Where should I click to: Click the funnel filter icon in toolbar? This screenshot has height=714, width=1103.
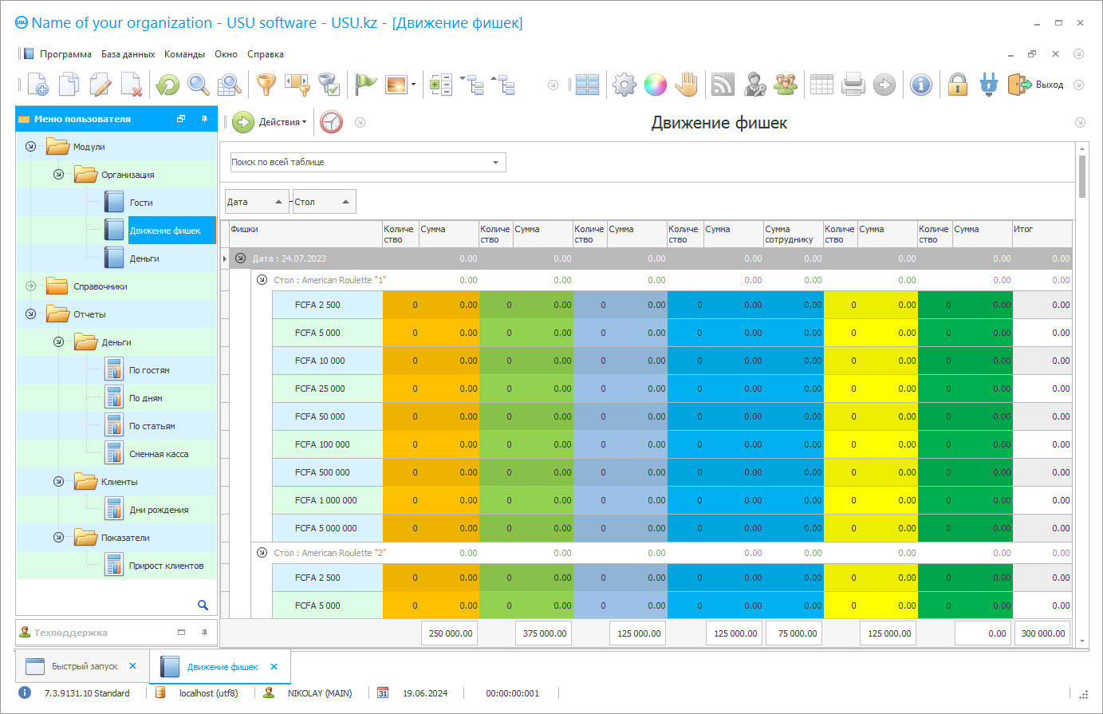point(266,85)
